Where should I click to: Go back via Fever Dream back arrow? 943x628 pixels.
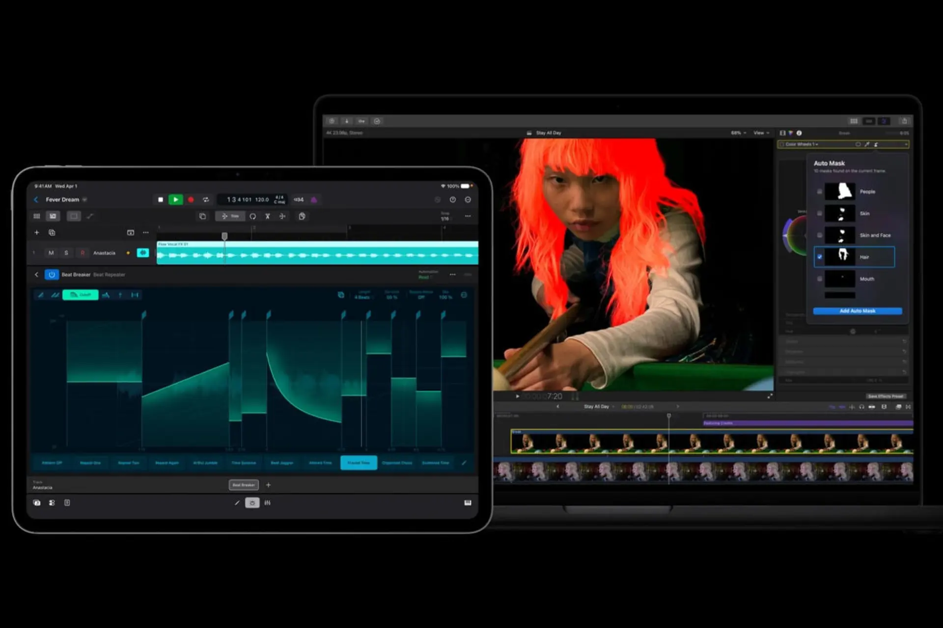coord(36,200)
